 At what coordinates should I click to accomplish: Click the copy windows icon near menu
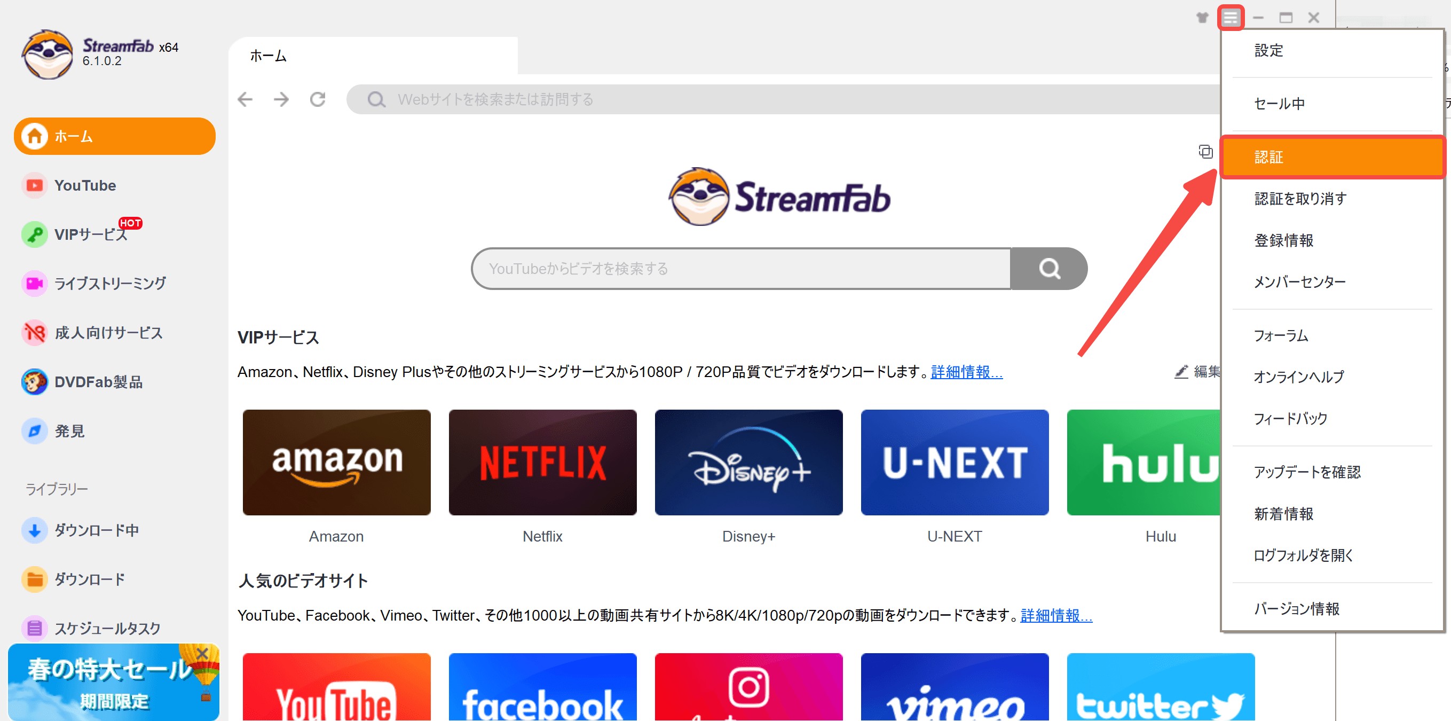(x=1205, y=152)
